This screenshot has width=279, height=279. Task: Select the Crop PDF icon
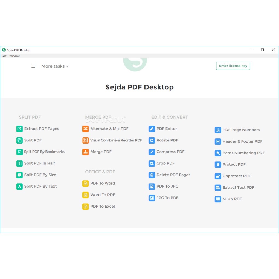click(x=152, y=163)
